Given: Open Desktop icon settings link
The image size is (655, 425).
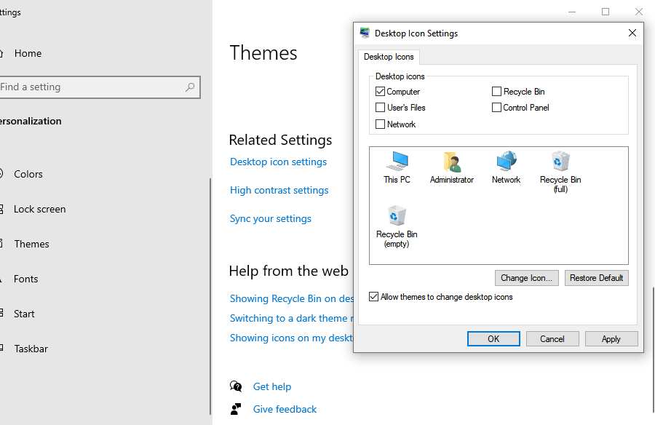Looking at the screenshot, I should (x=278, y=162).
